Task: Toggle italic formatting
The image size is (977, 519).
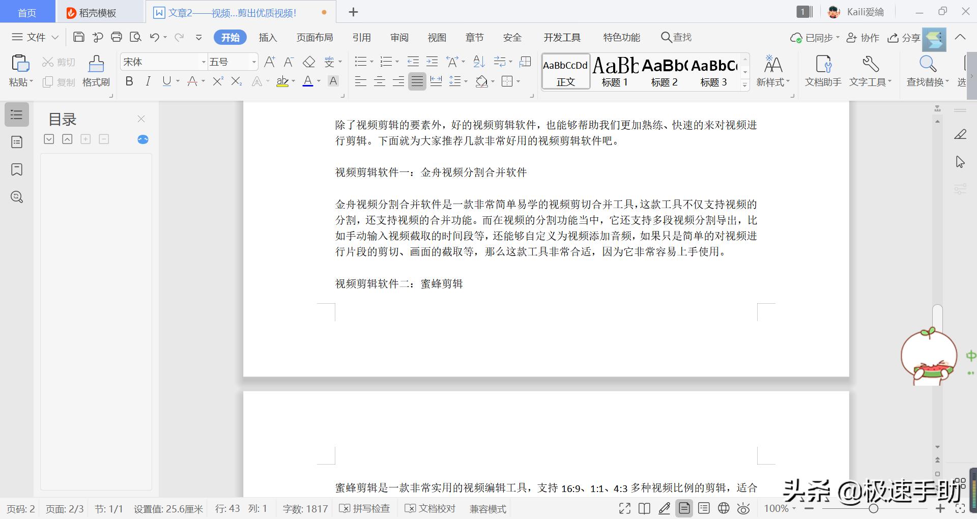Action: click(148, 81)
